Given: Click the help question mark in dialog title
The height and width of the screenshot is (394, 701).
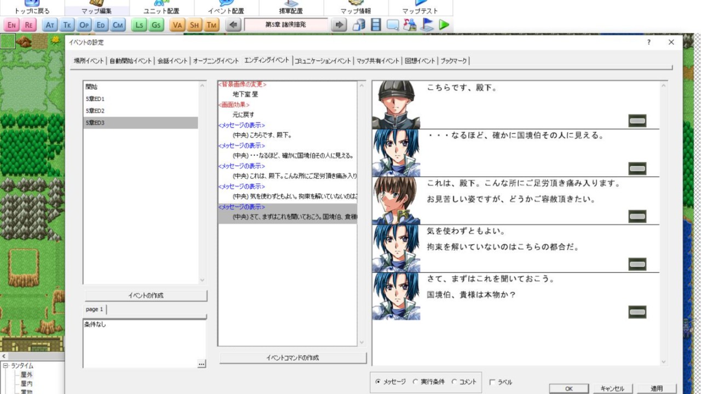Looking at the screenshot, I should (x=649, y=42).
